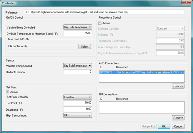Viewport: 193px width, 133px height.
Task: Expand the Variable Being Sensed dropdown
Action: click(x=77, y=66)
